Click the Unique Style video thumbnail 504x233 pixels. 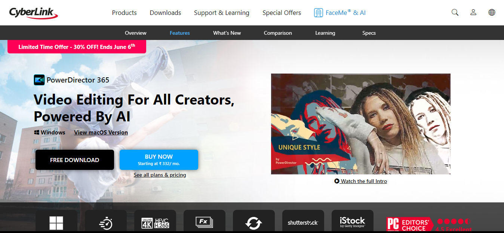(361, 124)
